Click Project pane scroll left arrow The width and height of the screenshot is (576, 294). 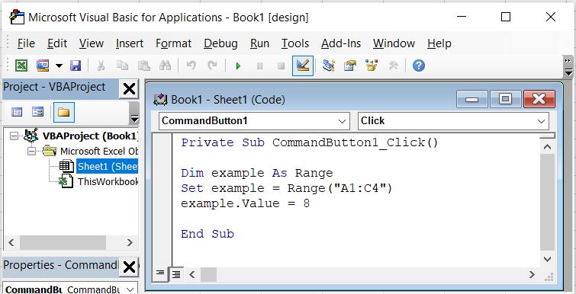[11, 243]
